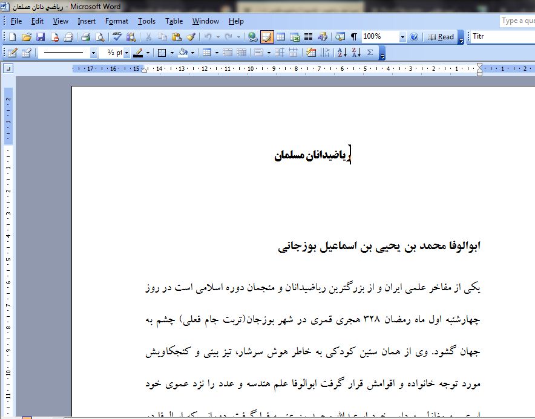Image resolution: width=535 pixels, height=419 pixels.
Task: Open the Table menu
Action: click(174, 21)
